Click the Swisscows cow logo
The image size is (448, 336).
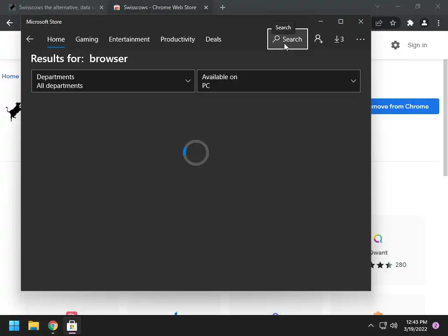pos(14,112)
